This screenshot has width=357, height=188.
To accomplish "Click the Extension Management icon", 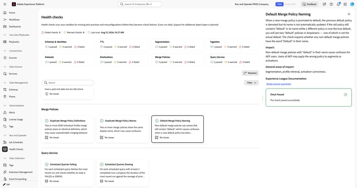I will [x=5, y=172].
